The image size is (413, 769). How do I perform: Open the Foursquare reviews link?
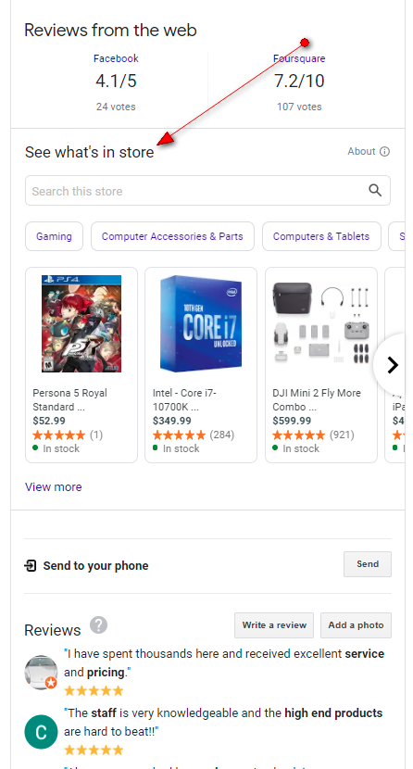pos(299,58)
